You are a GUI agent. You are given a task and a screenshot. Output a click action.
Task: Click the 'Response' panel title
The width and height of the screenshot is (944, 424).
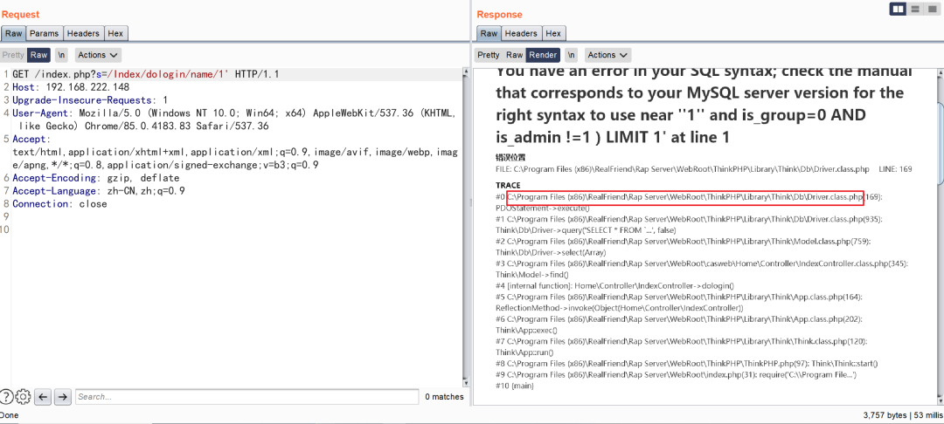tap(500, 14)
